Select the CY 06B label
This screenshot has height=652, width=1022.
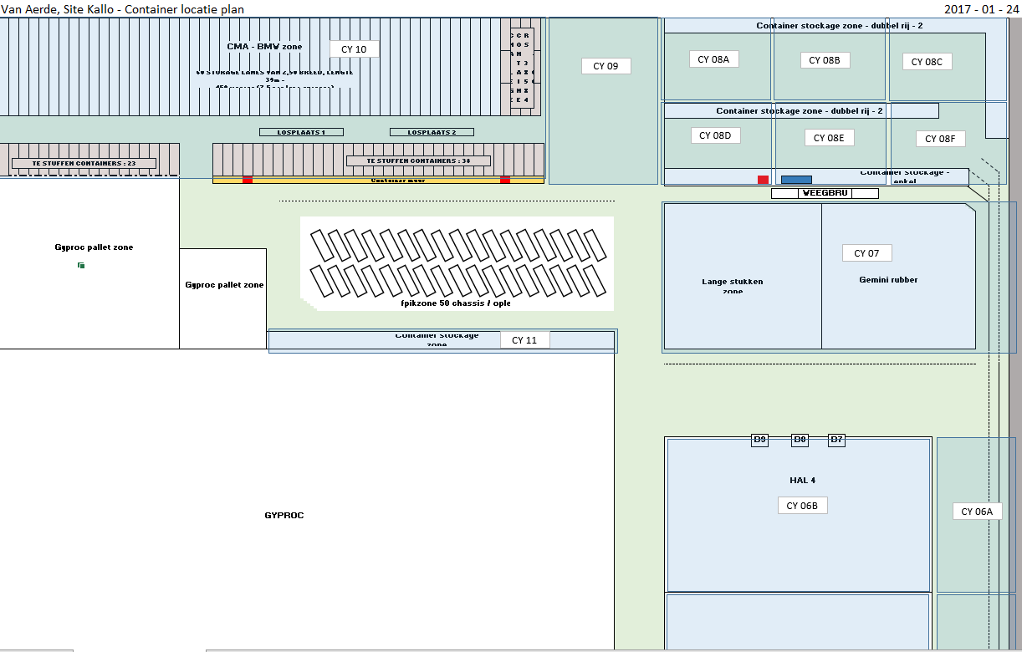[803, 506]
